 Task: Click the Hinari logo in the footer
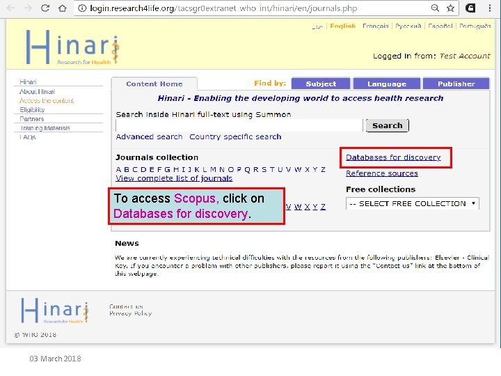tap(55, 310)
